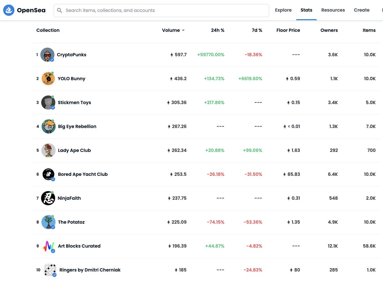The width and height of the screenshot is (383, 281).
Task: Click the Ethereum icon beside volume 185
Action: coord(176,270)
